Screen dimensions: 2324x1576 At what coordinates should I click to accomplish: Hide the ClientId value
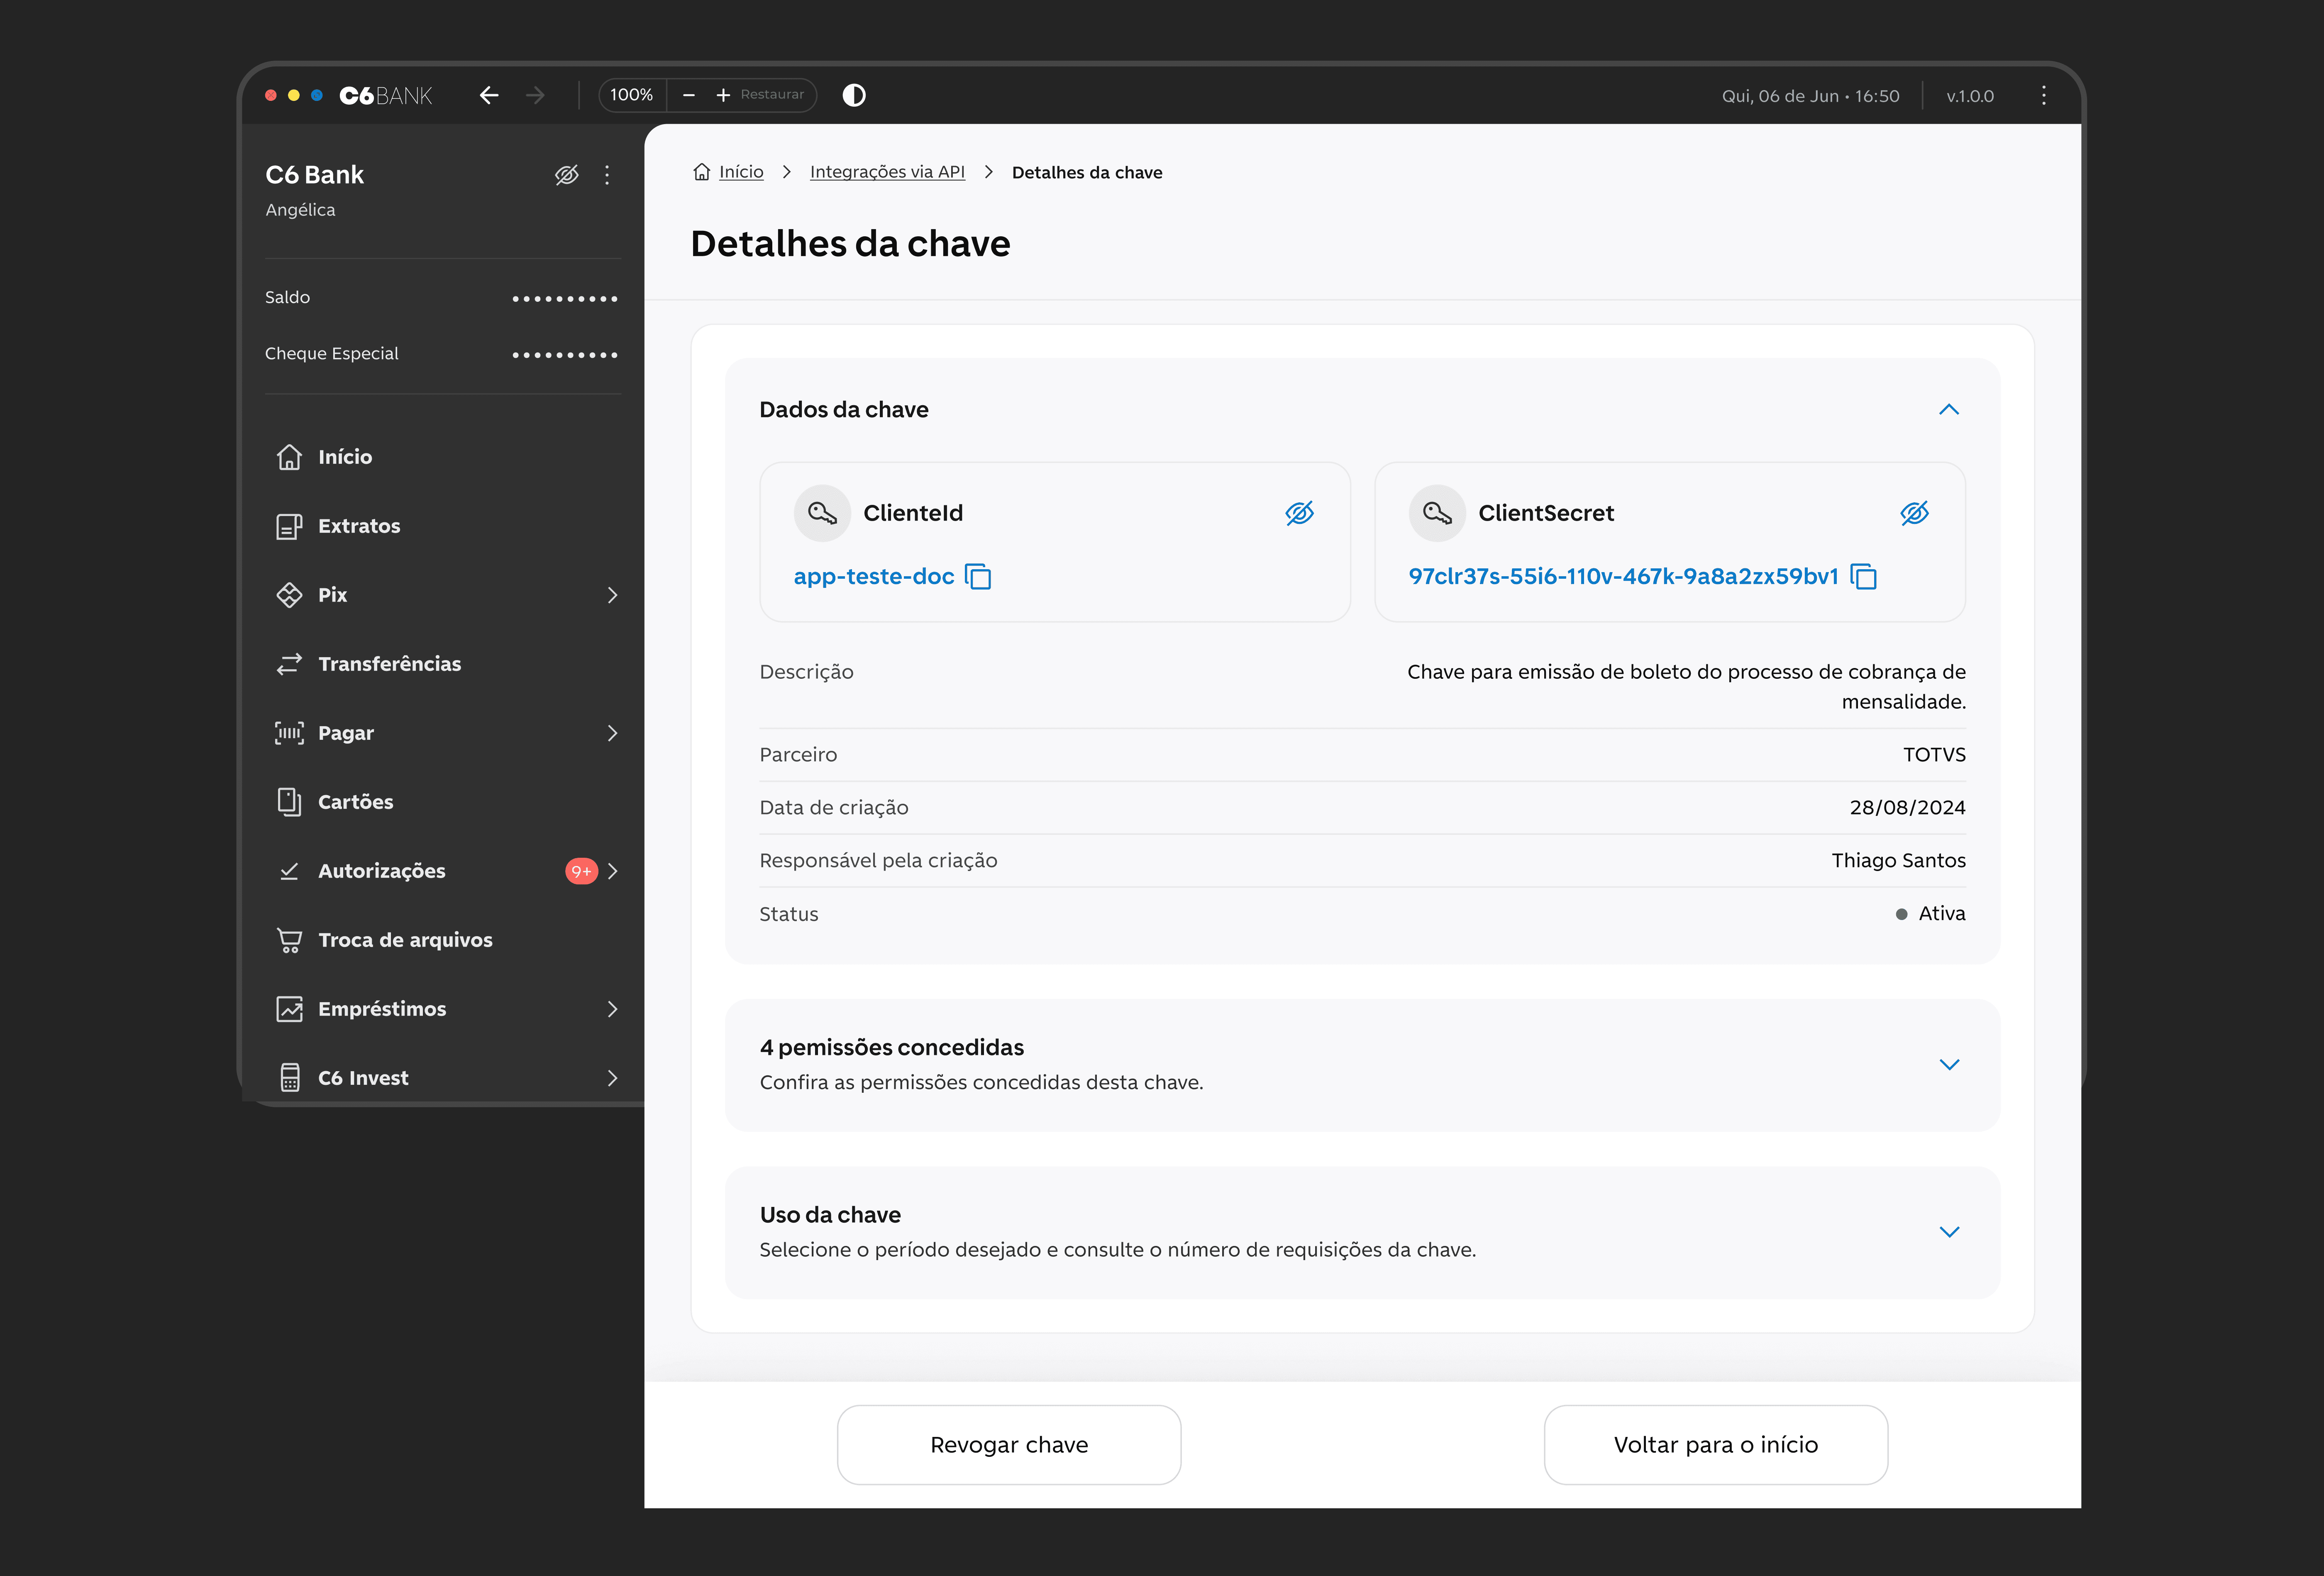click(1299, 513)
